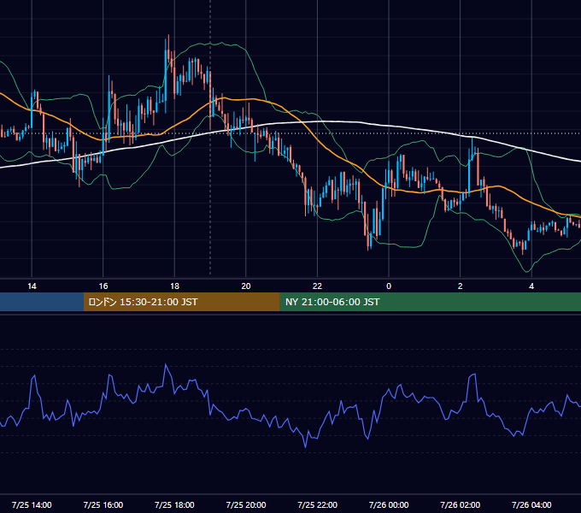Click the 4 hour tick label
This screenshot has height=513, width=581.
[x=531, y=286]
